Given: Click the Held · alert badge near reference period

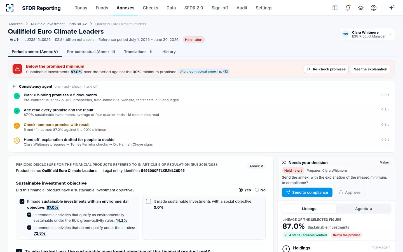Looking at the screenshot, I should pyautogui.click(x=194, y=40).
